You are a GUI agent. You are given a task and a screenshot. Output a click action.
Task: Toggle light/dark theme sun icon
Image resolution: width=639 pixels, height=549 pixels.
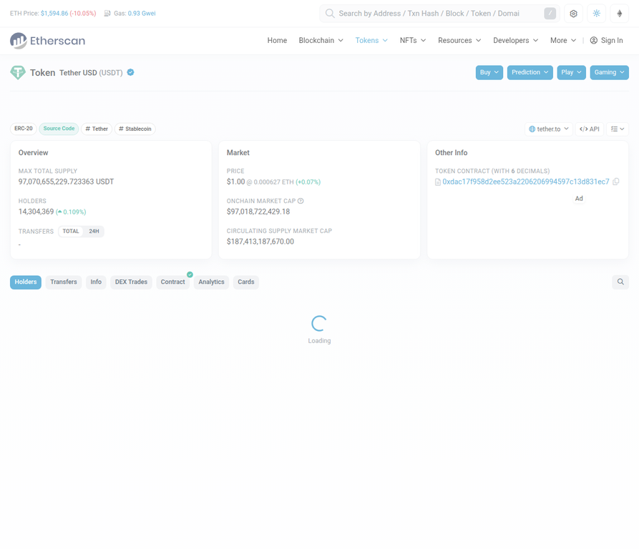(x=597, y=14)
